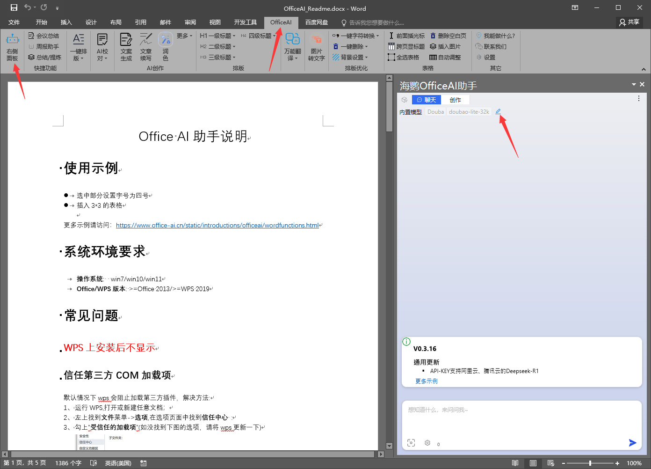Screen dimensions: 651x469
Task: Click the 润色 polish icon
Action: (166, 47)
